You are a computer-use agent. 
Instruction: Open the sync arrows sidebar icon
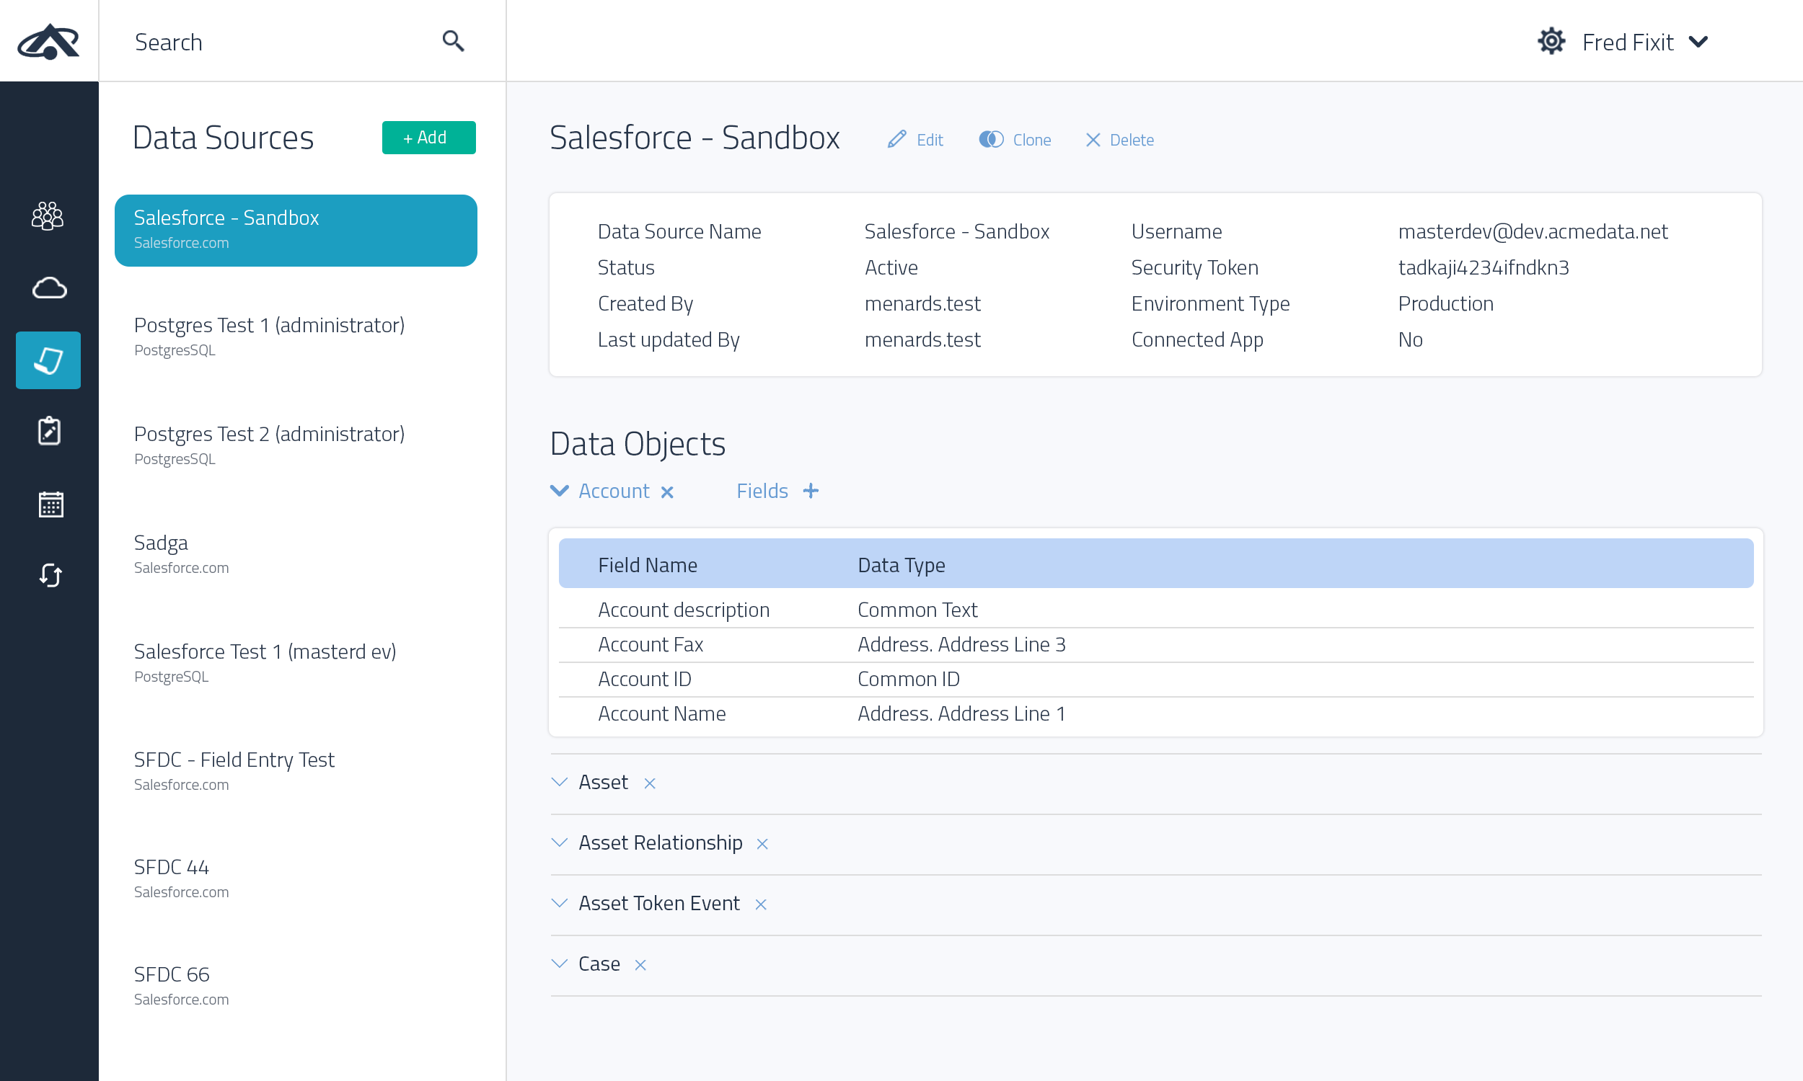pos(50,575)
